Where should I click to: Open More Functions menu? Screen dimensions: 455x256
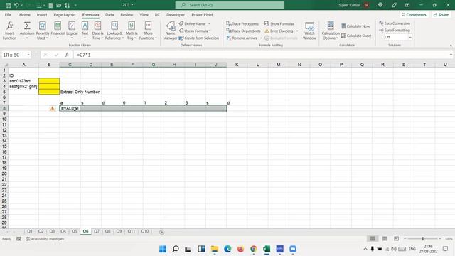click(148, 30)
